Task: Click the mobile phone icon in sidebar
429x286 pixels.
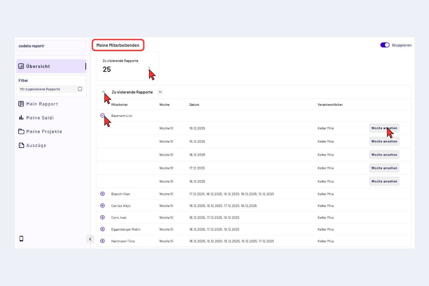Action: click(21, 239)
